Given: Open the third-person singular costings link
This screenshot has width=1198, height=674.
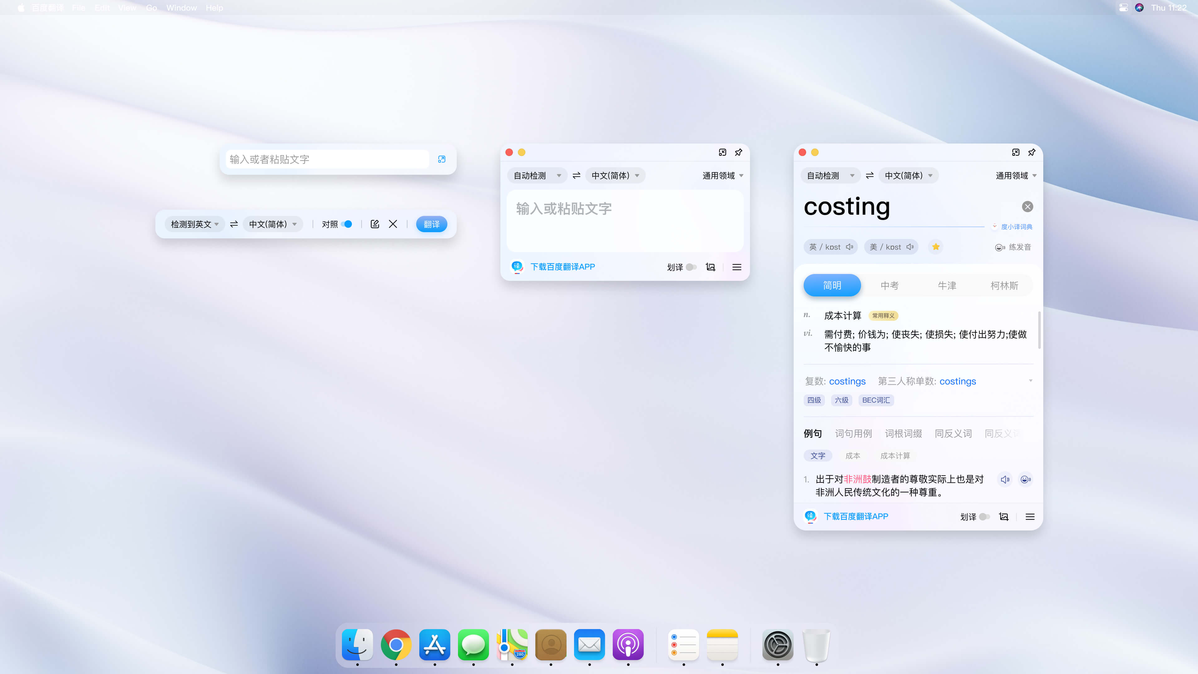Looking at the screenshot, I should click(957, 381).
